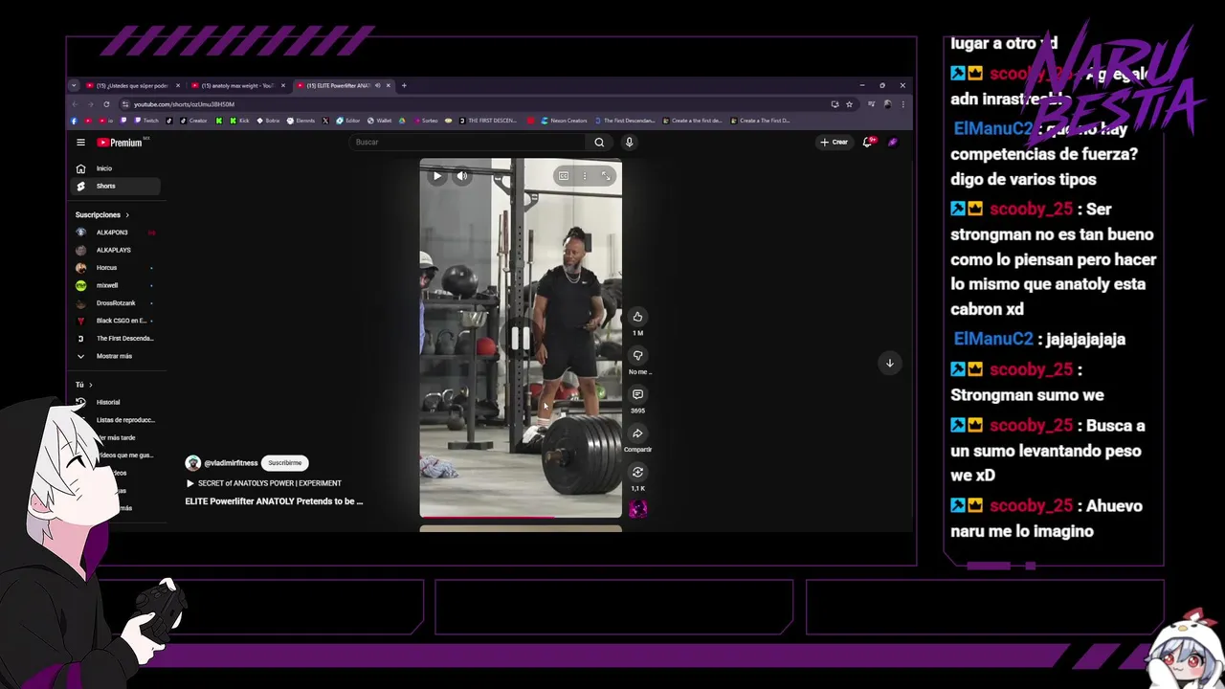Open the sound thumbnail under remix

click(x=637, y=509)
